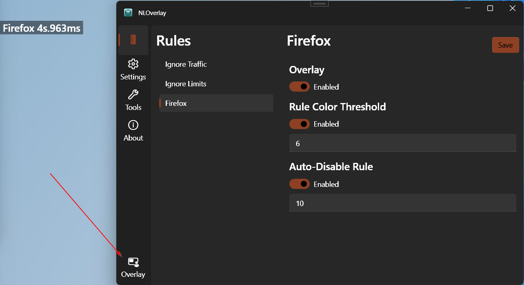Open the Tools page
This screenshot has height=285, width=524.
133,101
